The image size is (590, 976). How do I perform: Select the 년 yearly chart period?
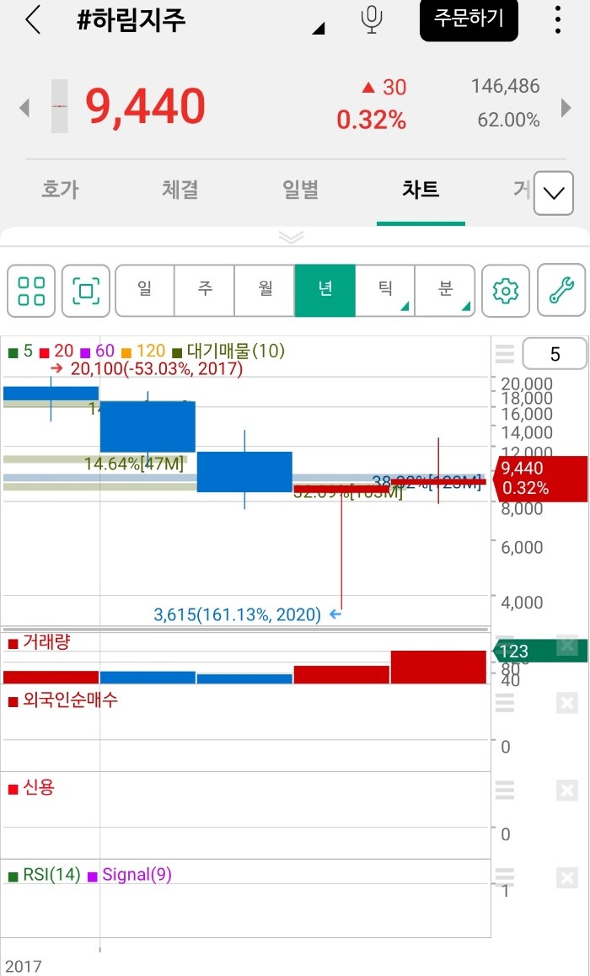(x=324, y=291)
